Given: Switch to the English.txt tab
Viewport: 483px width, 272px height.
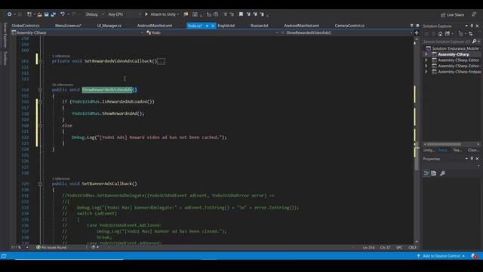Looking at the screenshot, I should 226,26.
